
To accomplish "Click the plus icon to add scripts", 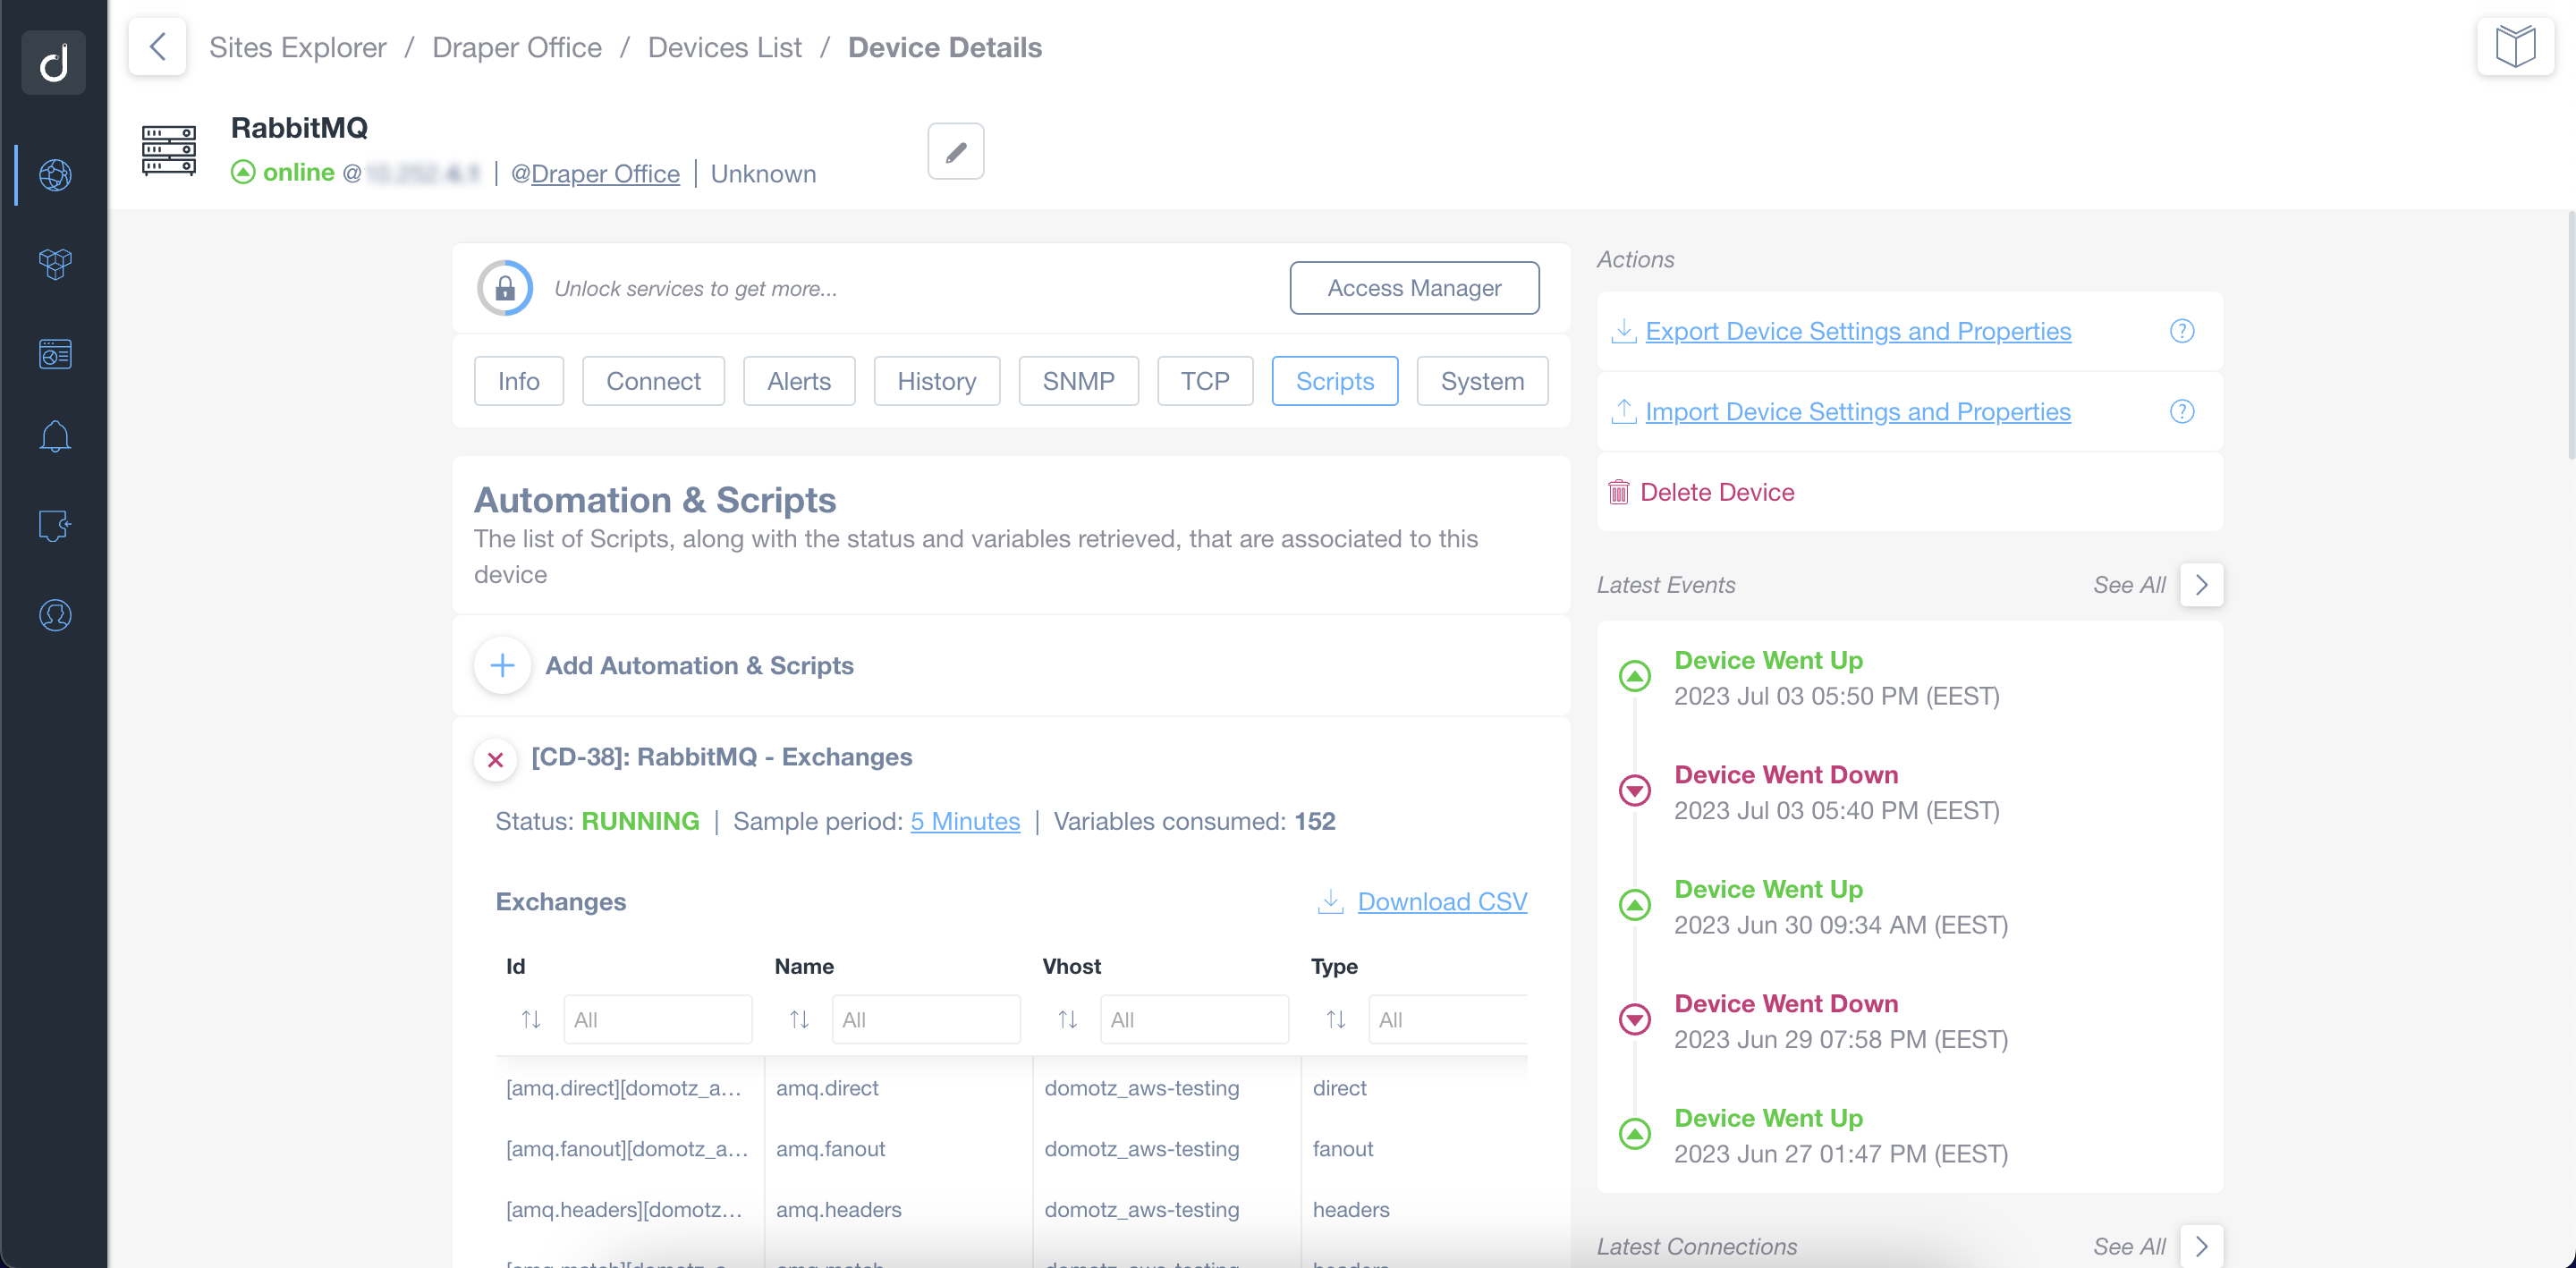I will pos(502,665).
